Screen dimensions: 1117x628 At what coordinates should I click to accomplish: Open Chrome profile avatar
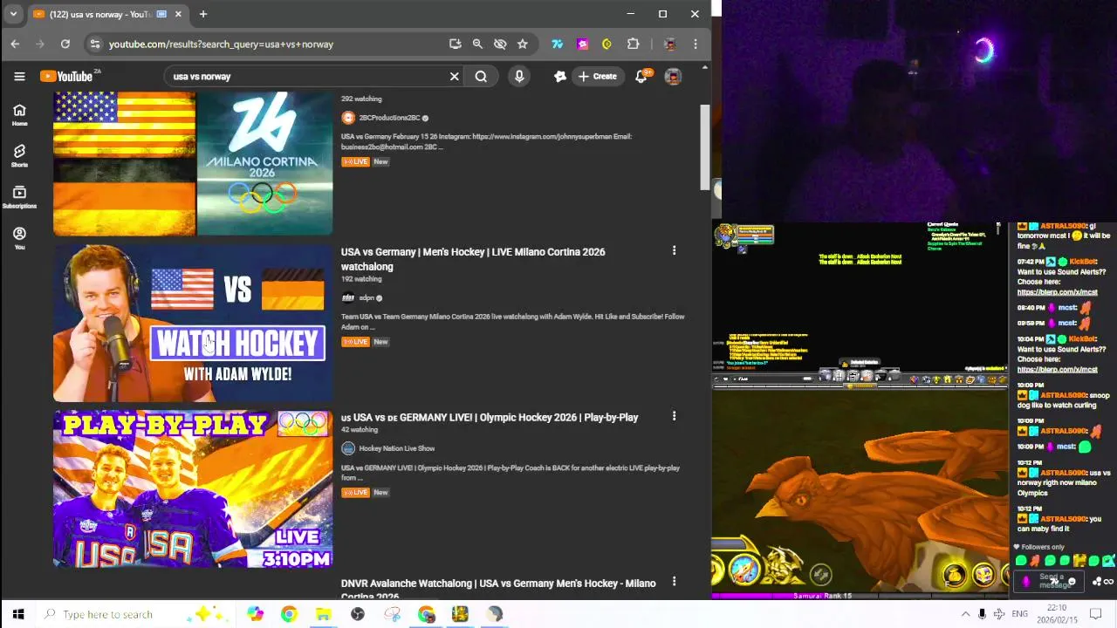669,44
